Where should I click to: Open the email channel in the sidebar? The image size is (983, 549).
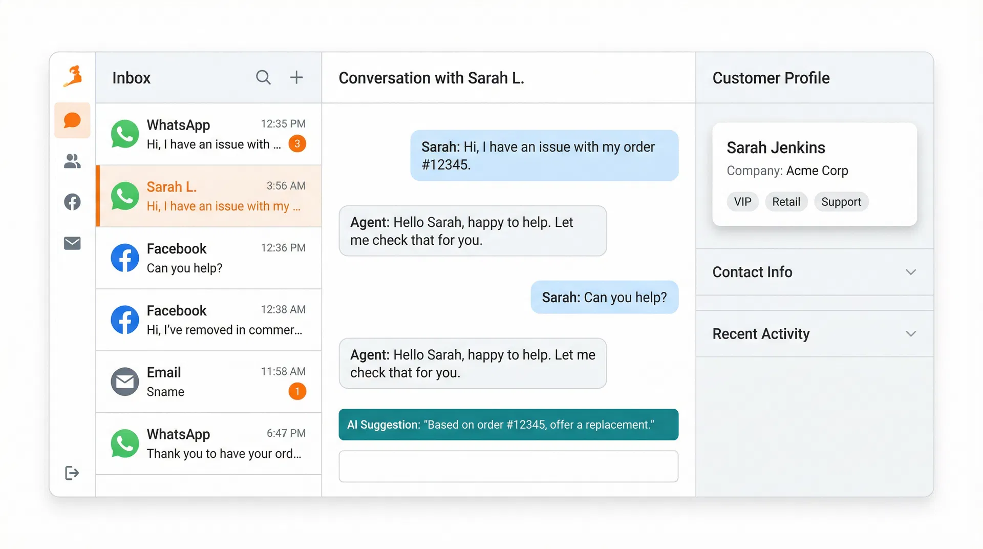coord(72,243)
